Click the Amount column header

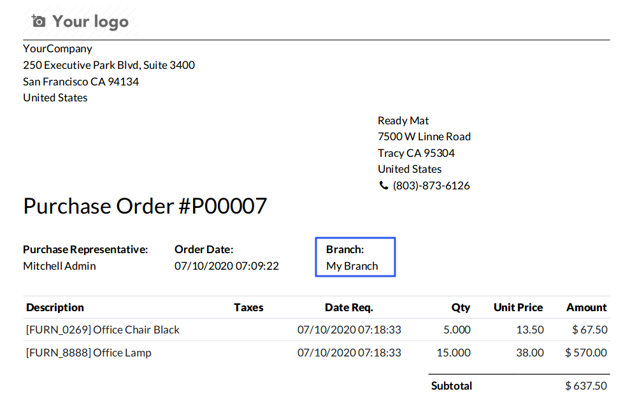[x=586, y=307]
